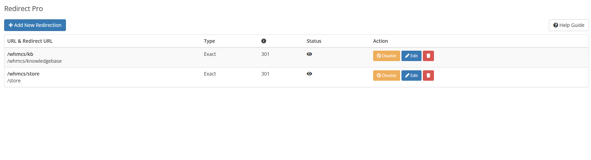Image resolution: width=591 pixels, height=160 pixels.
Task: Delete the /whmcs/kb redirection with trash icon
Action: 428,56
